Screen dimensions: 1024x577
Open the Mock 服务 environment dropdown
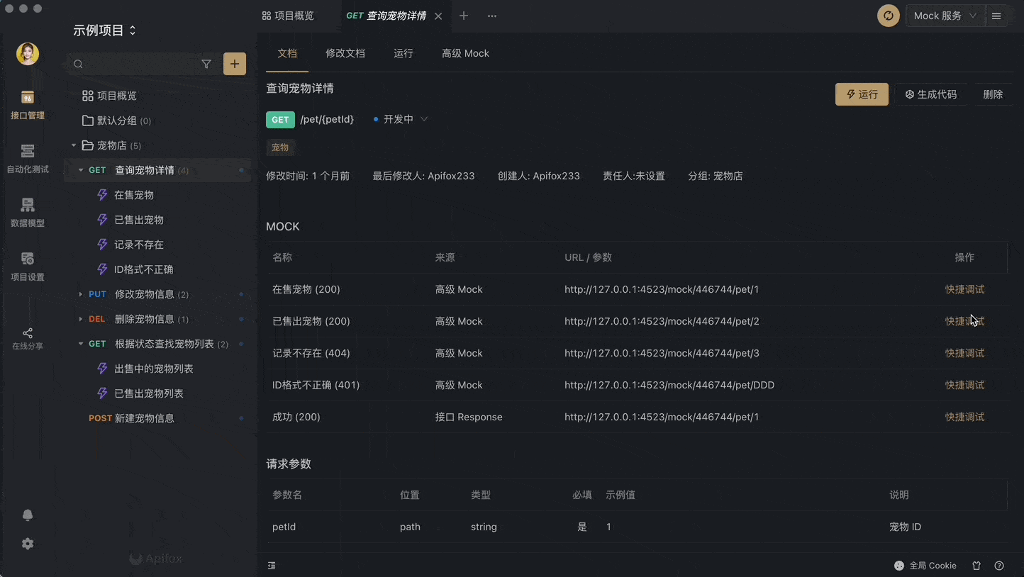[x=944, y=15]
